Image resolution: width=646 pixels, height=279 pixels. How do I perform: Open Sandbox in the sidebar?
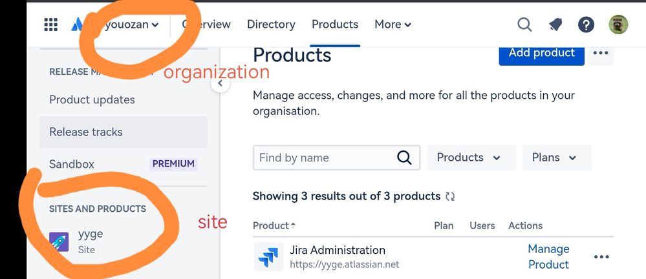(x=72, y=164)
